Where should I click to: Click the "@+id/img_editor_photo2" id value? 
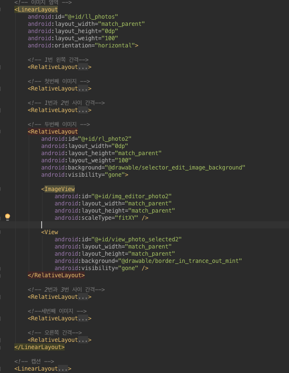[132, 196]
